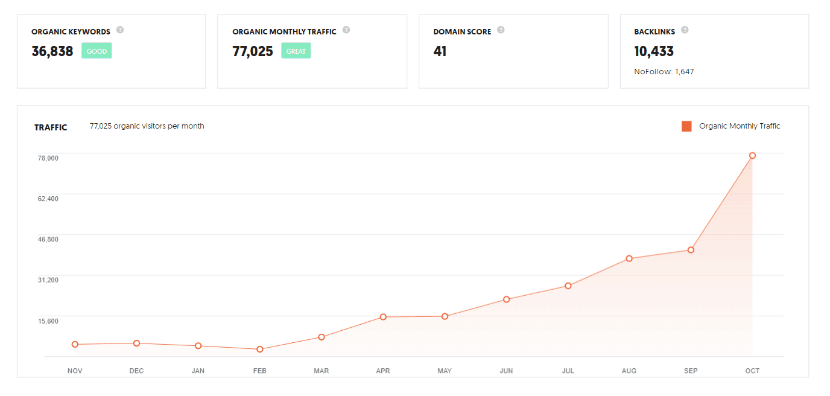This screenshot has height=396, width=830.
Task: Click the JAN x-axis month label
Action: coord(198,371)
